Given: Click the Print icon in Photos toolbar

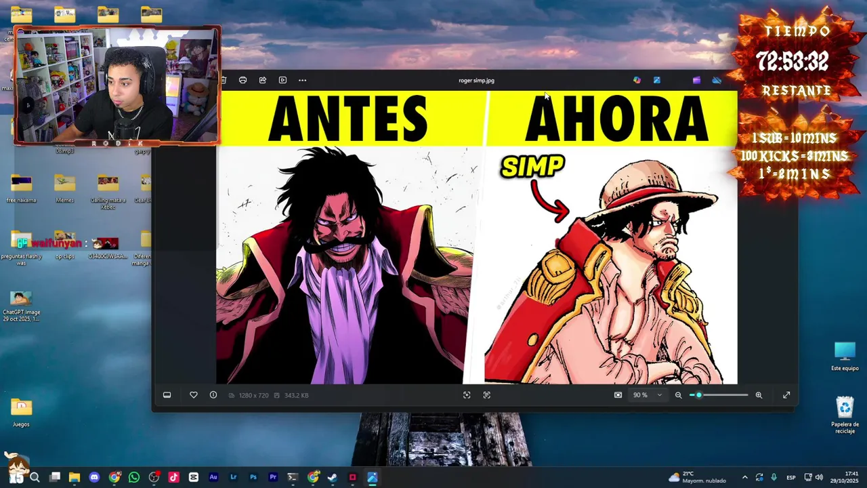Looking at the screenshot, I should tap(242, 80).
